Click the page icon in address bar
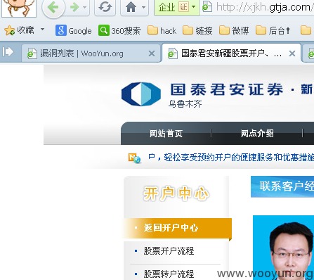 click(x=207, y=7)
